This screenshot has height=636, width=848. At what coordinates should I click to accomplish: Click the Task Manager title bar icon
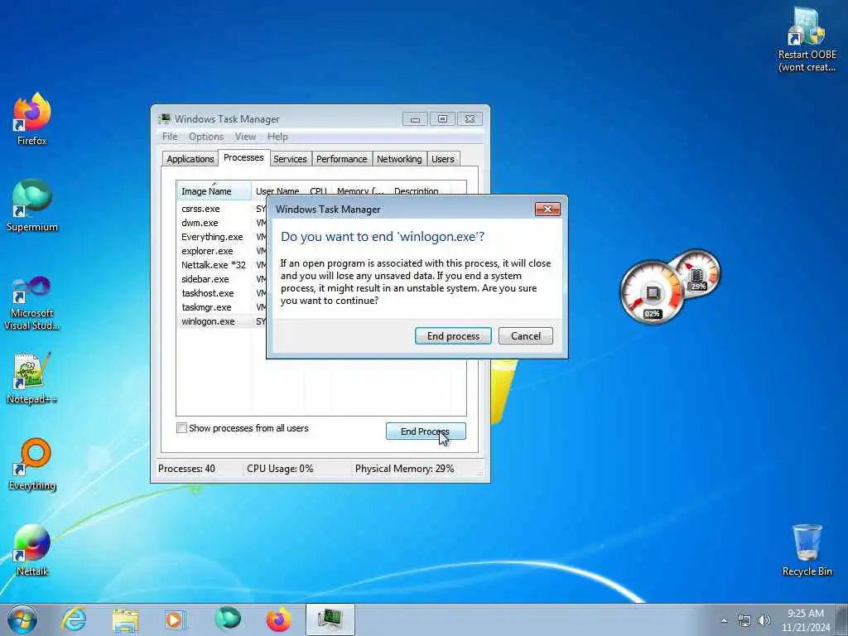(165, 118)
